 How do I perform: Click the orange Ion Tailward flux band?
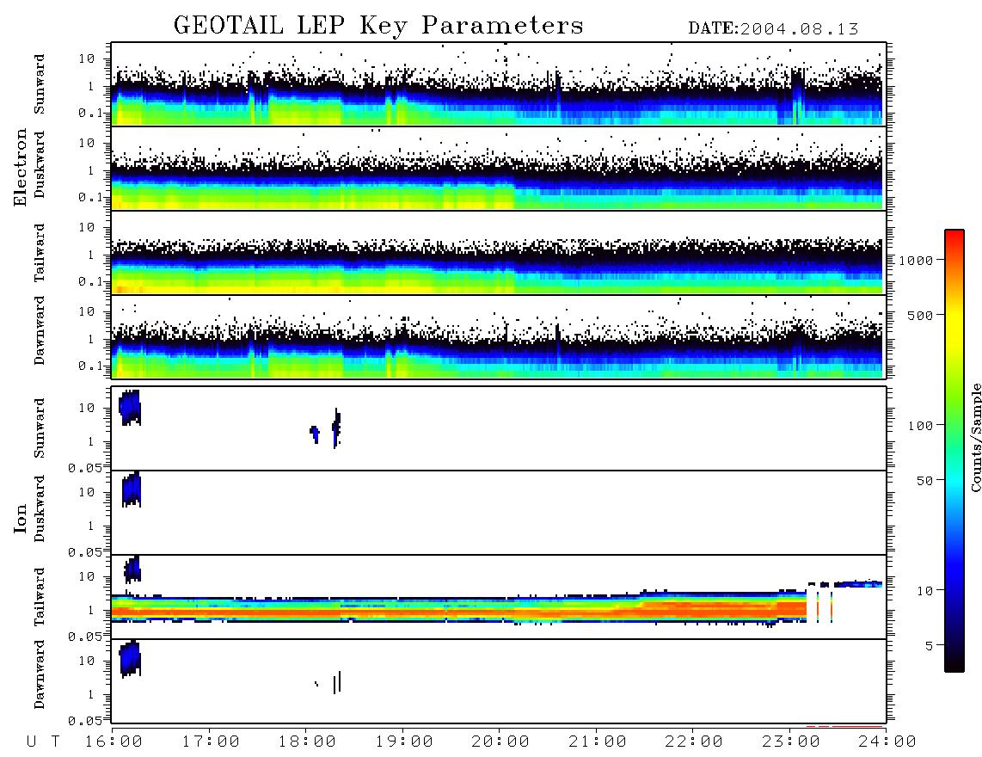coord(458,610)
